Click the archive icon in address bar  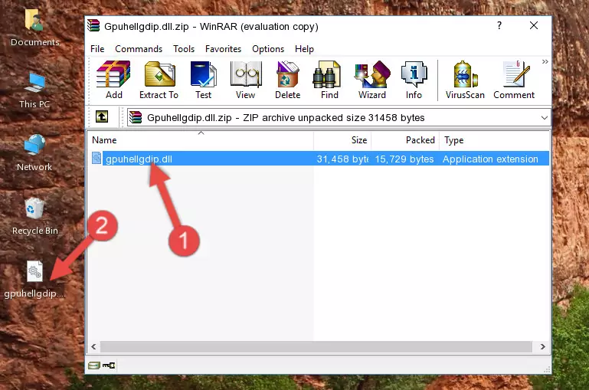pos(136,117)
